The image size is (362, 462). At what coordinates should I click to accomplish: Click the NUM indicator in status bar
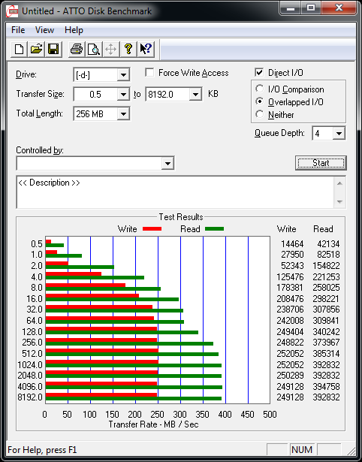coord(302,450)
